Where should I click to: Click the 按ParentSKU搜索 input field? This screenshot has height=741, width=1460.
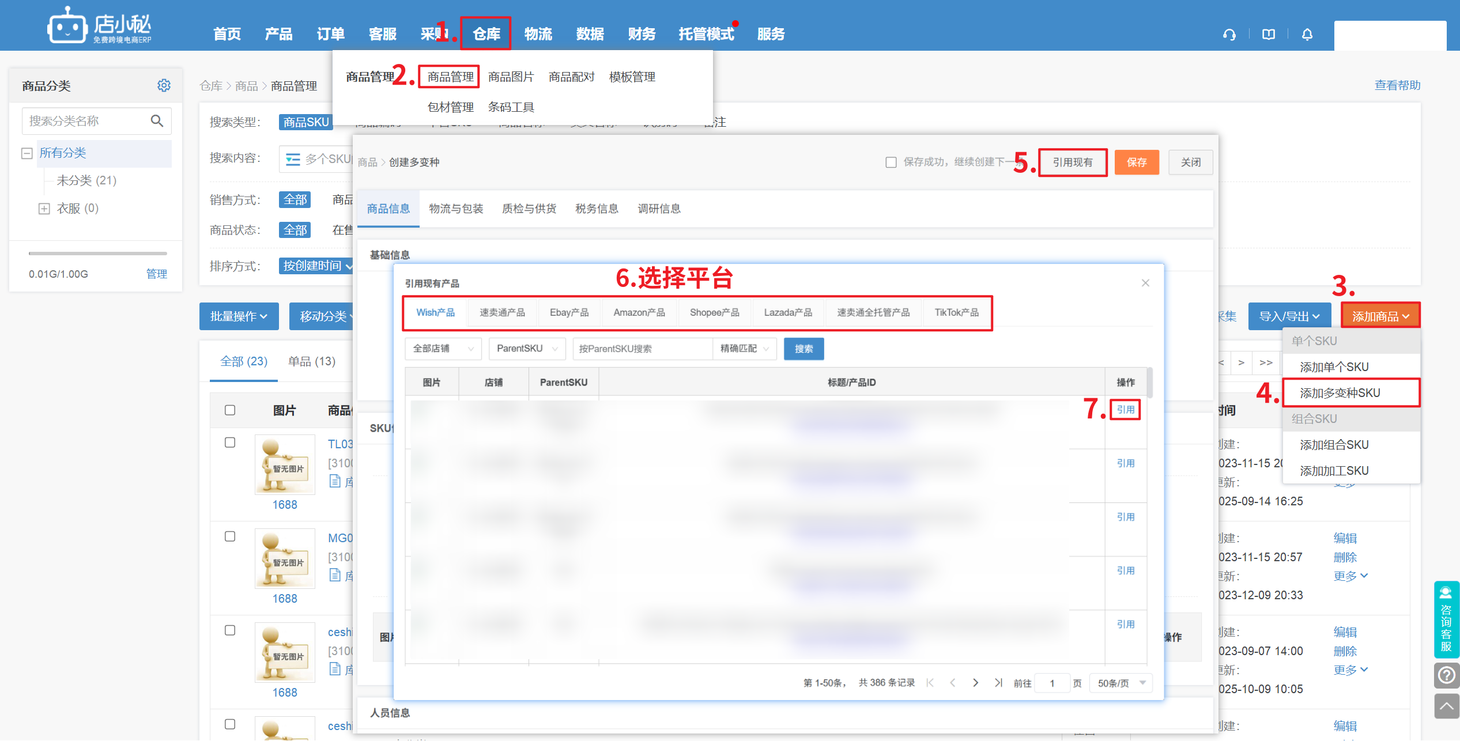642,349
